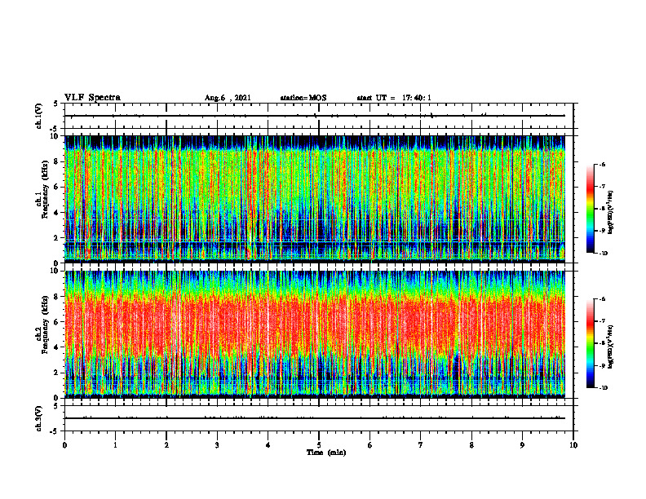Click the "station=MOS" header label
646x499 pixels.
click(x=303, y=98)
